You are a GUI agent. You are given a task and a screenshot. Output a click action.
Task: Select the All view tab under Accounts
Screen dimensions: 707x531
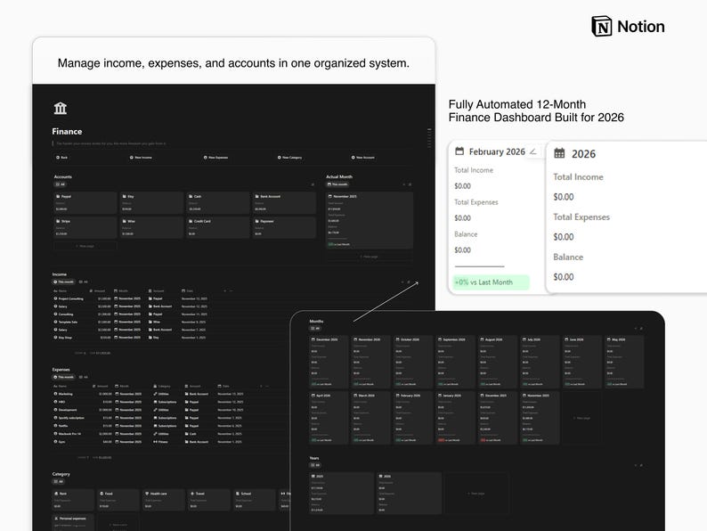click(60, 184)
